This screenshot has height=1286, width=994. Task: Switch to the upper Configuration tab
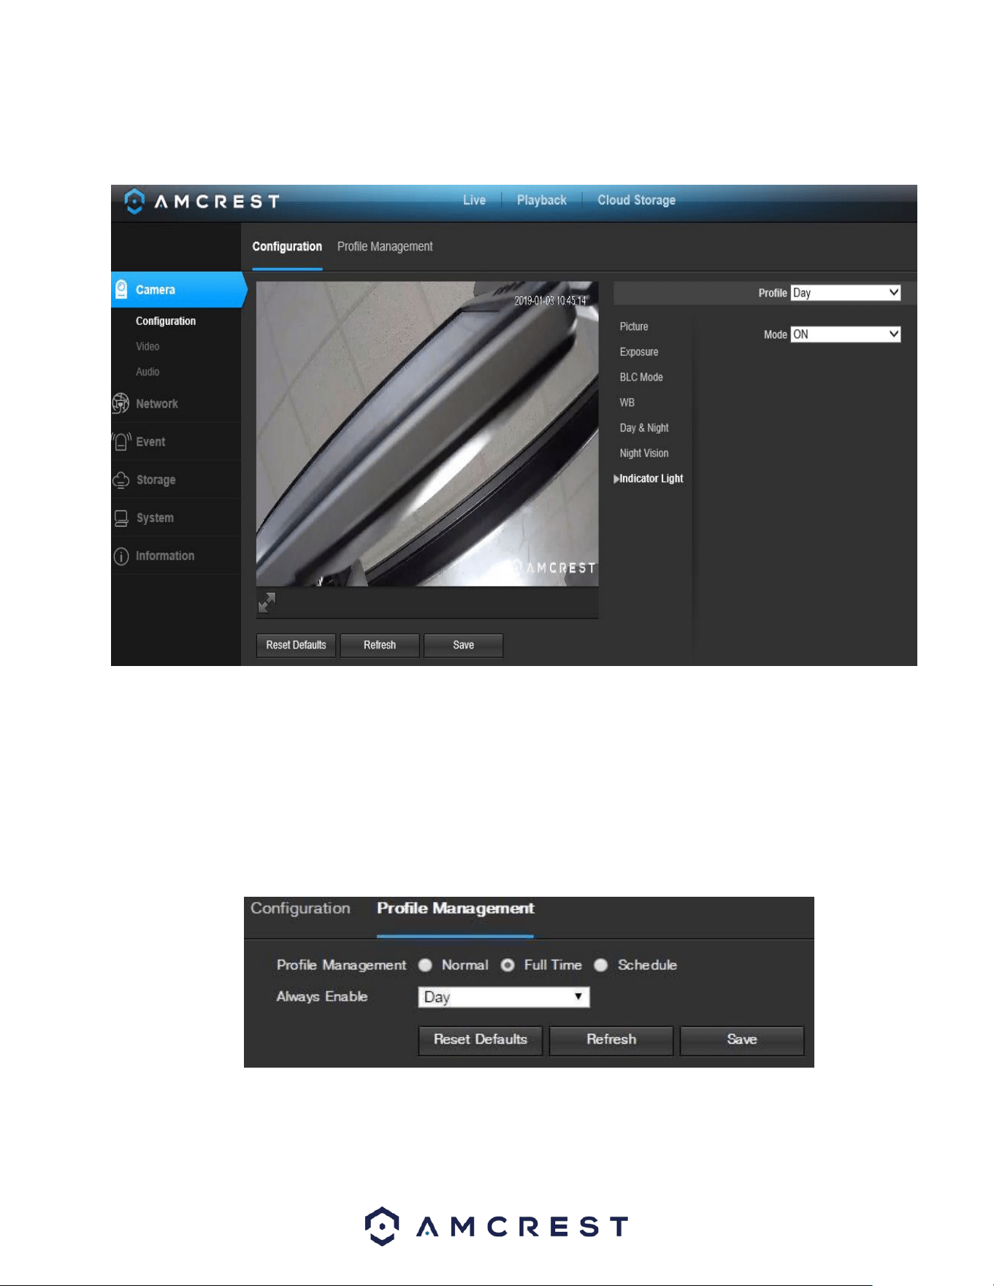[x=287, y=247]
